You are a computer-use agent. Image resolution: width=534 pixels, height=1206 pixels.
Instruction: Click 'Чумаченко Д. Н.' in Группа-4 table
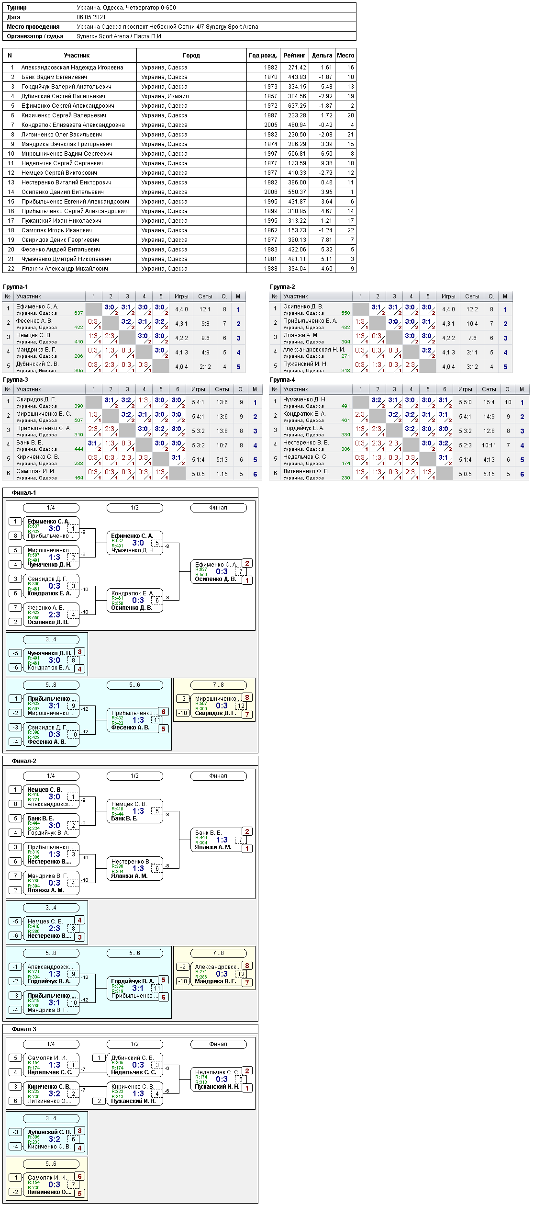(305, 399)
